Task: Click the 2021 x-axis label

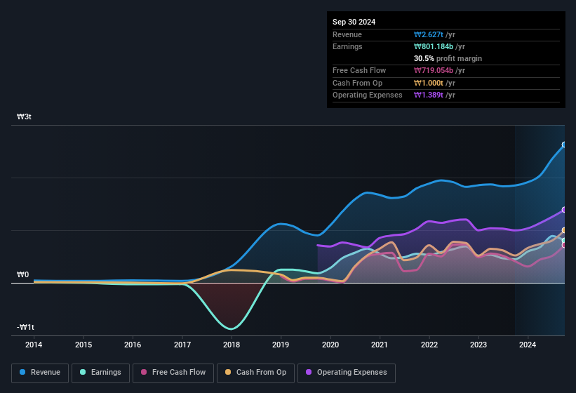Action: [380, 345]
